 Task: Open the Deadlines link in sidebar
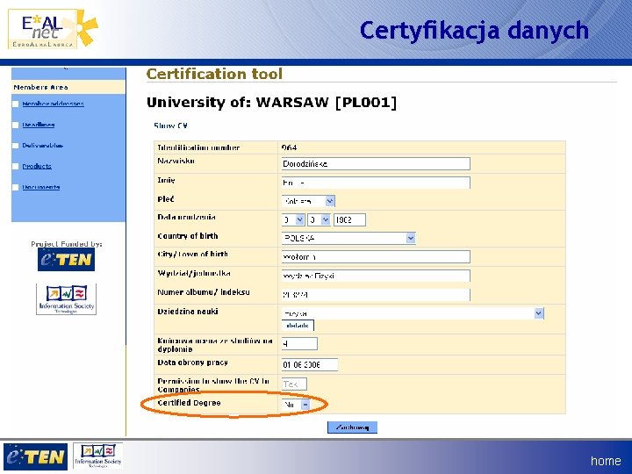coord(39,125)
